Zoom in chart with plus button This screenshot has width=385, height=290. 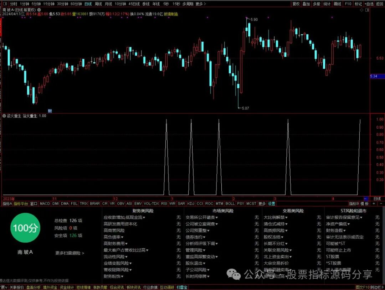point(374,204)
